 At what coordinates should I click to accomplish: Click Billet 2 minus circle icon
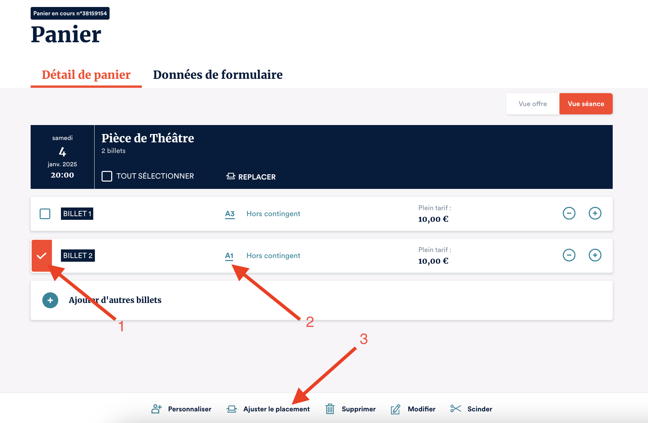(569, 255)
